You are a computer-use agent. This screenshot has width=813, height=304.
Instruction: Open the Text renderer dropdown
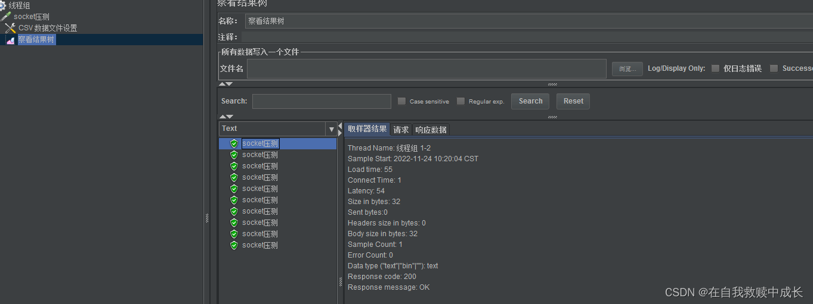tap(332, 129)
